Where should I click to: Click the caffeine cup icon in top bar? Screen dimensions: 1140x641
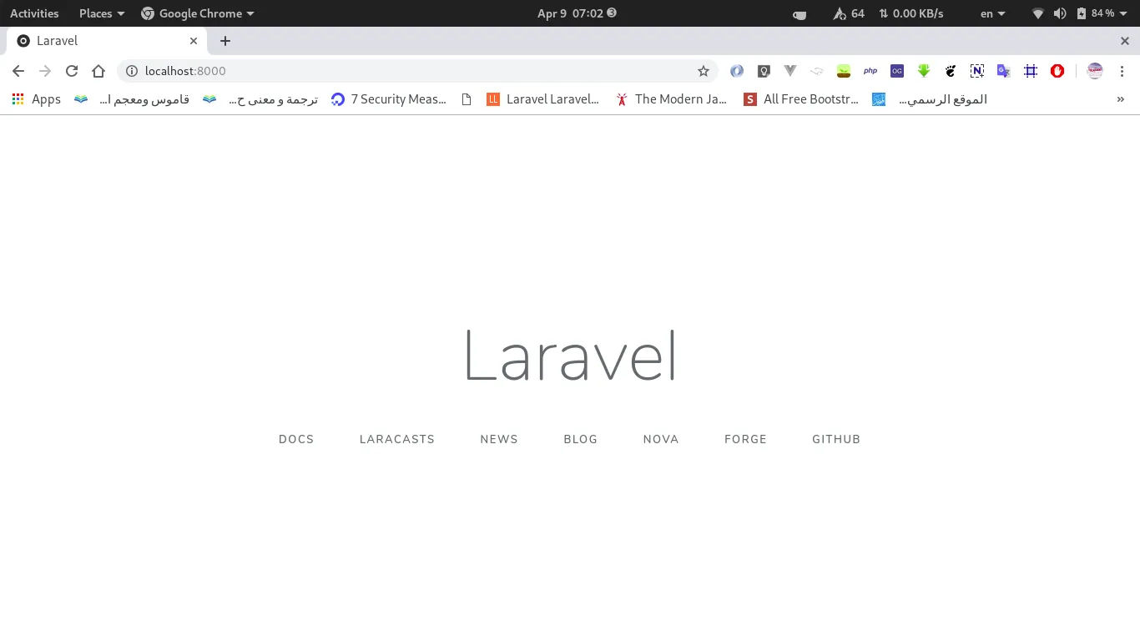coord(800,14)
